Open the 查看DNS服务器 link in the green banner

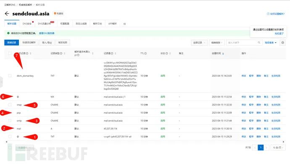pyautogui.click(x=47, y=33)
